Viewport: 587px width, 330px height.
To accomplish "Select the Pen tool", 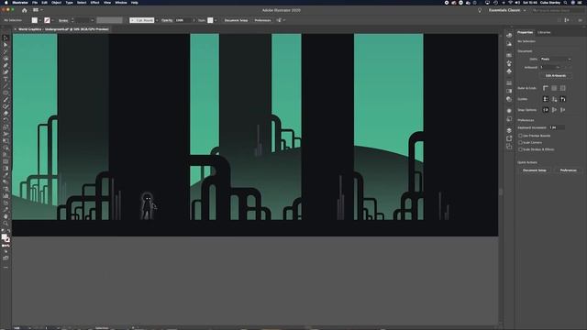I will (6, 65).
